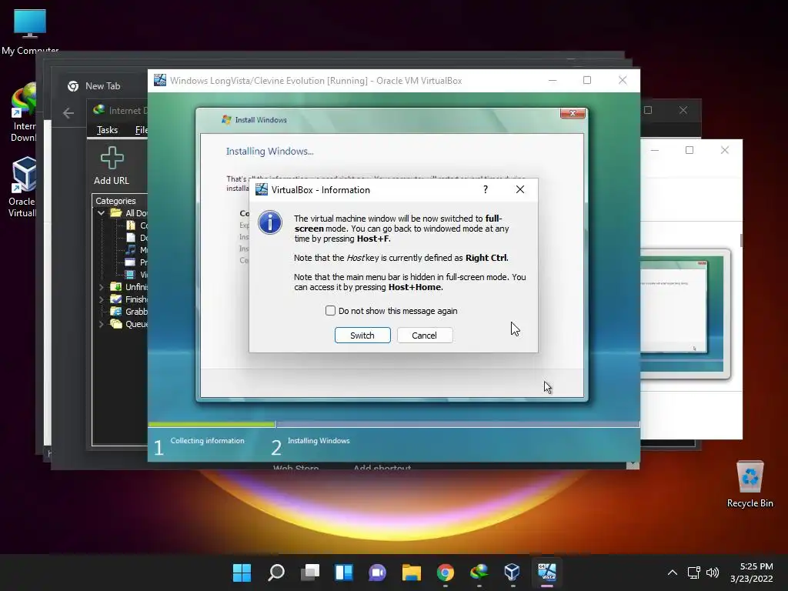Open Widgets from the taskbar
The width and height of the screenshot is (788, 591).
click(344, 573)
